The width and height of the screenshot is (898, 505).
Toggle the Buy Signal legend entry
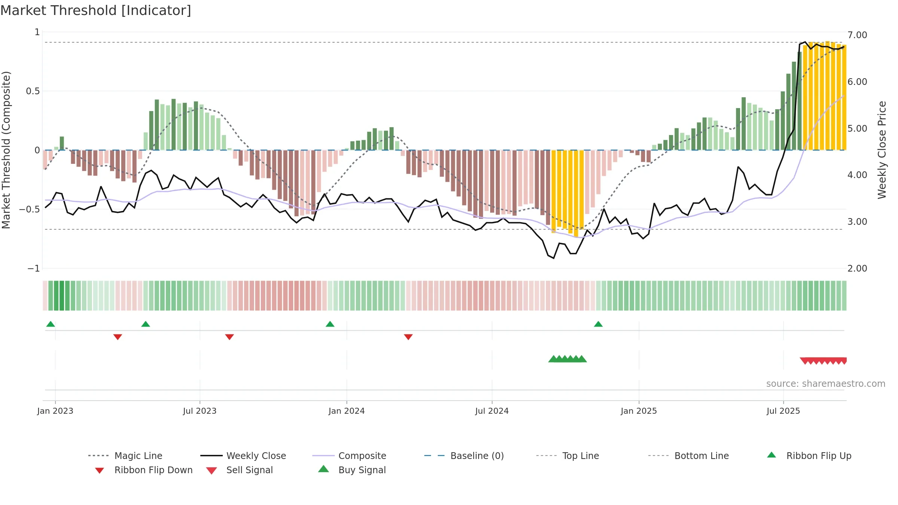click(x=352, y=470)
